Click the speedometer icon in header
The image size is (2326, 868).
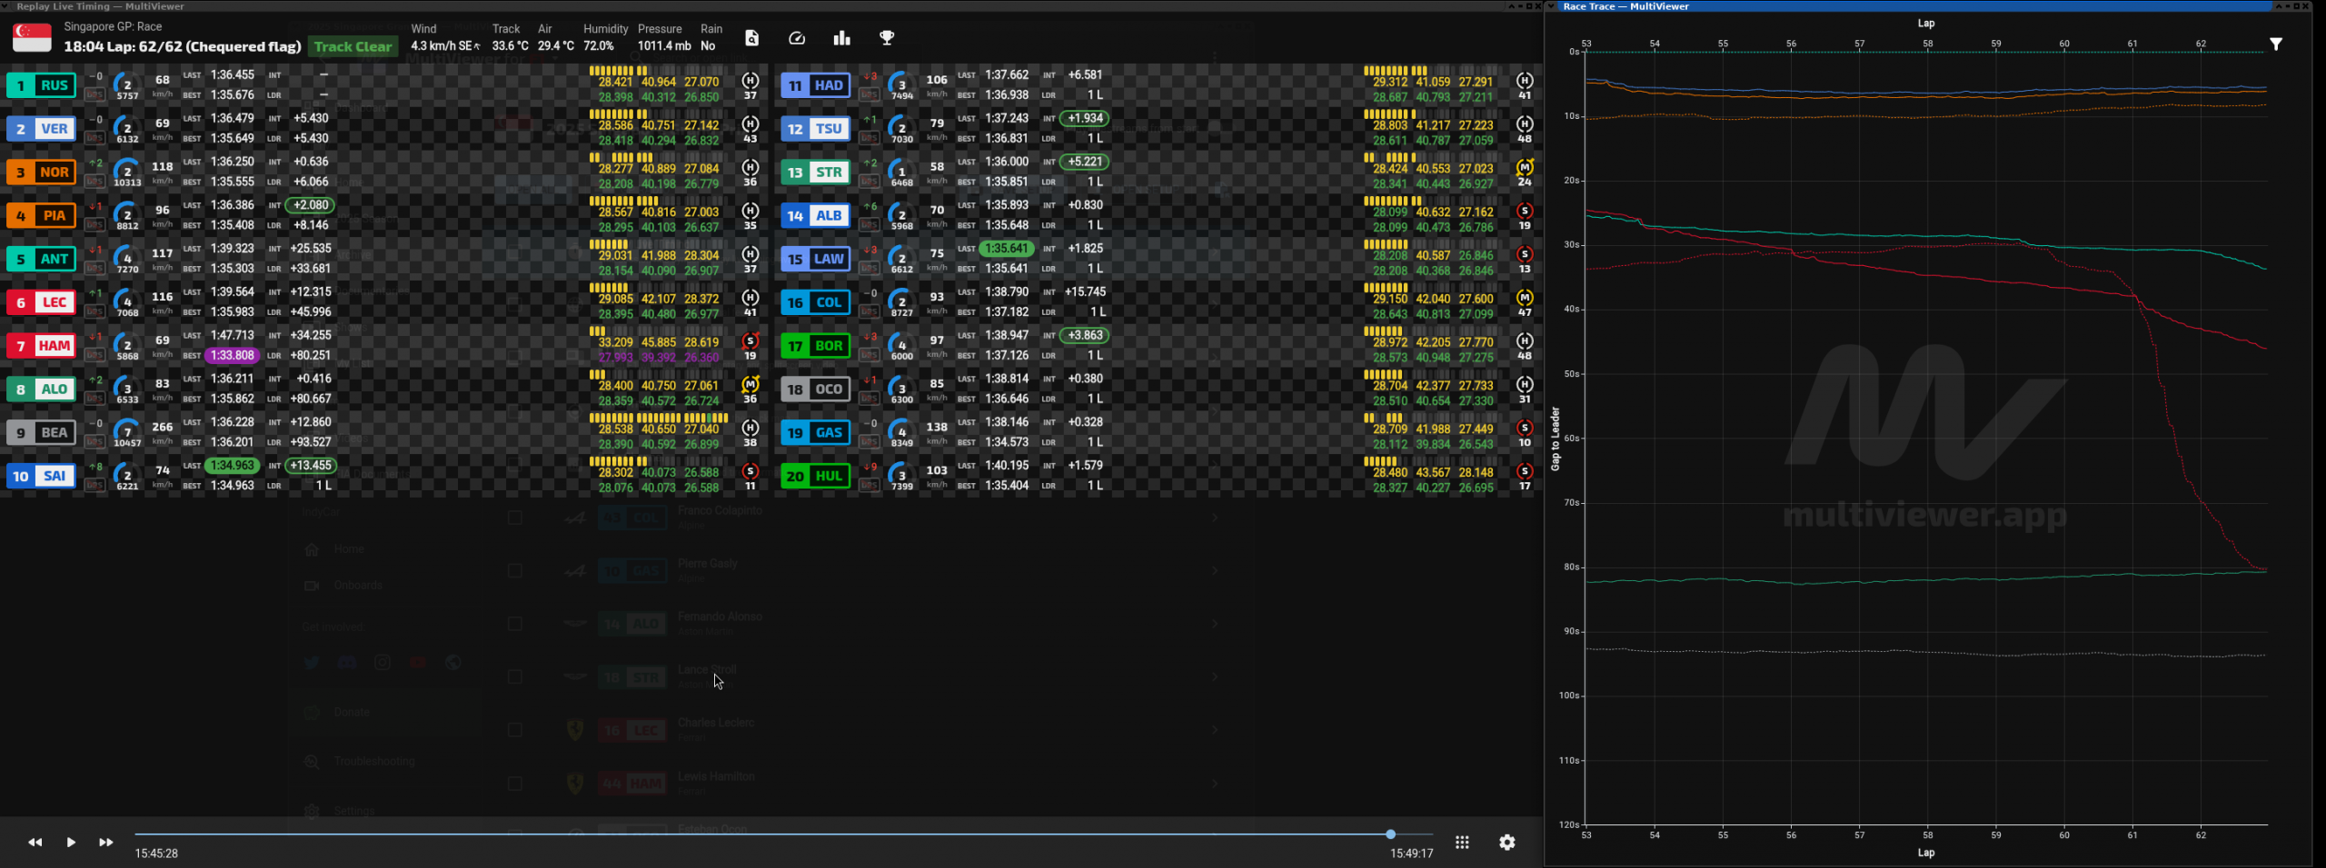pyautogui.click(x=797, y=38)
